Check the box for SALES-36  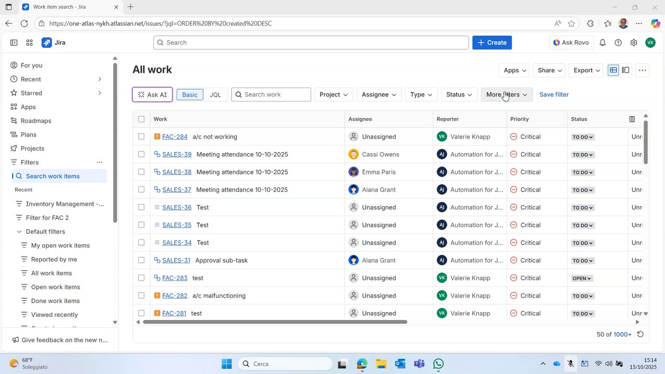pyautogui.click(x=141, y=207)
